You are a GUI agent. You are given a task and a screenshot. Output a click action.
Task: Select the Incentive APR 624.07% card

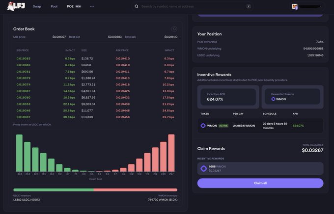click(228, 97)
